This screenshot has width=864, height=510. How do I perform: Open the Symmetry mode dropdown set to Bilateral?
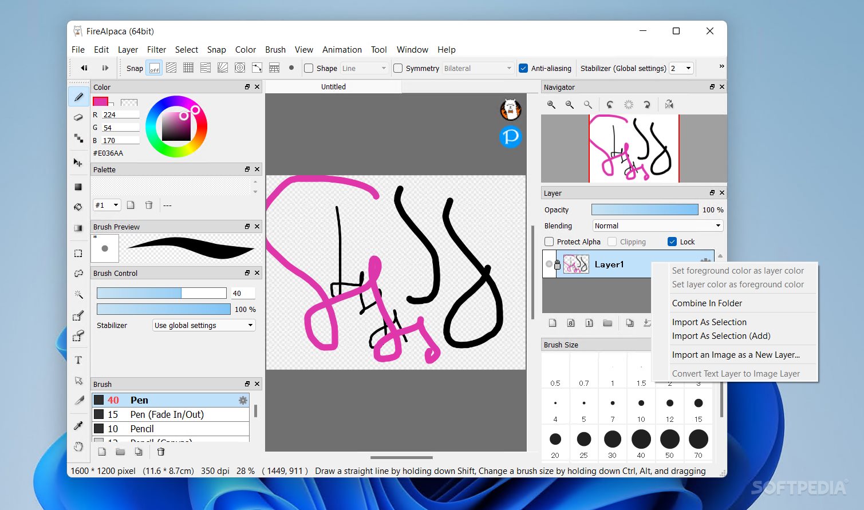(x=478, y=68)
